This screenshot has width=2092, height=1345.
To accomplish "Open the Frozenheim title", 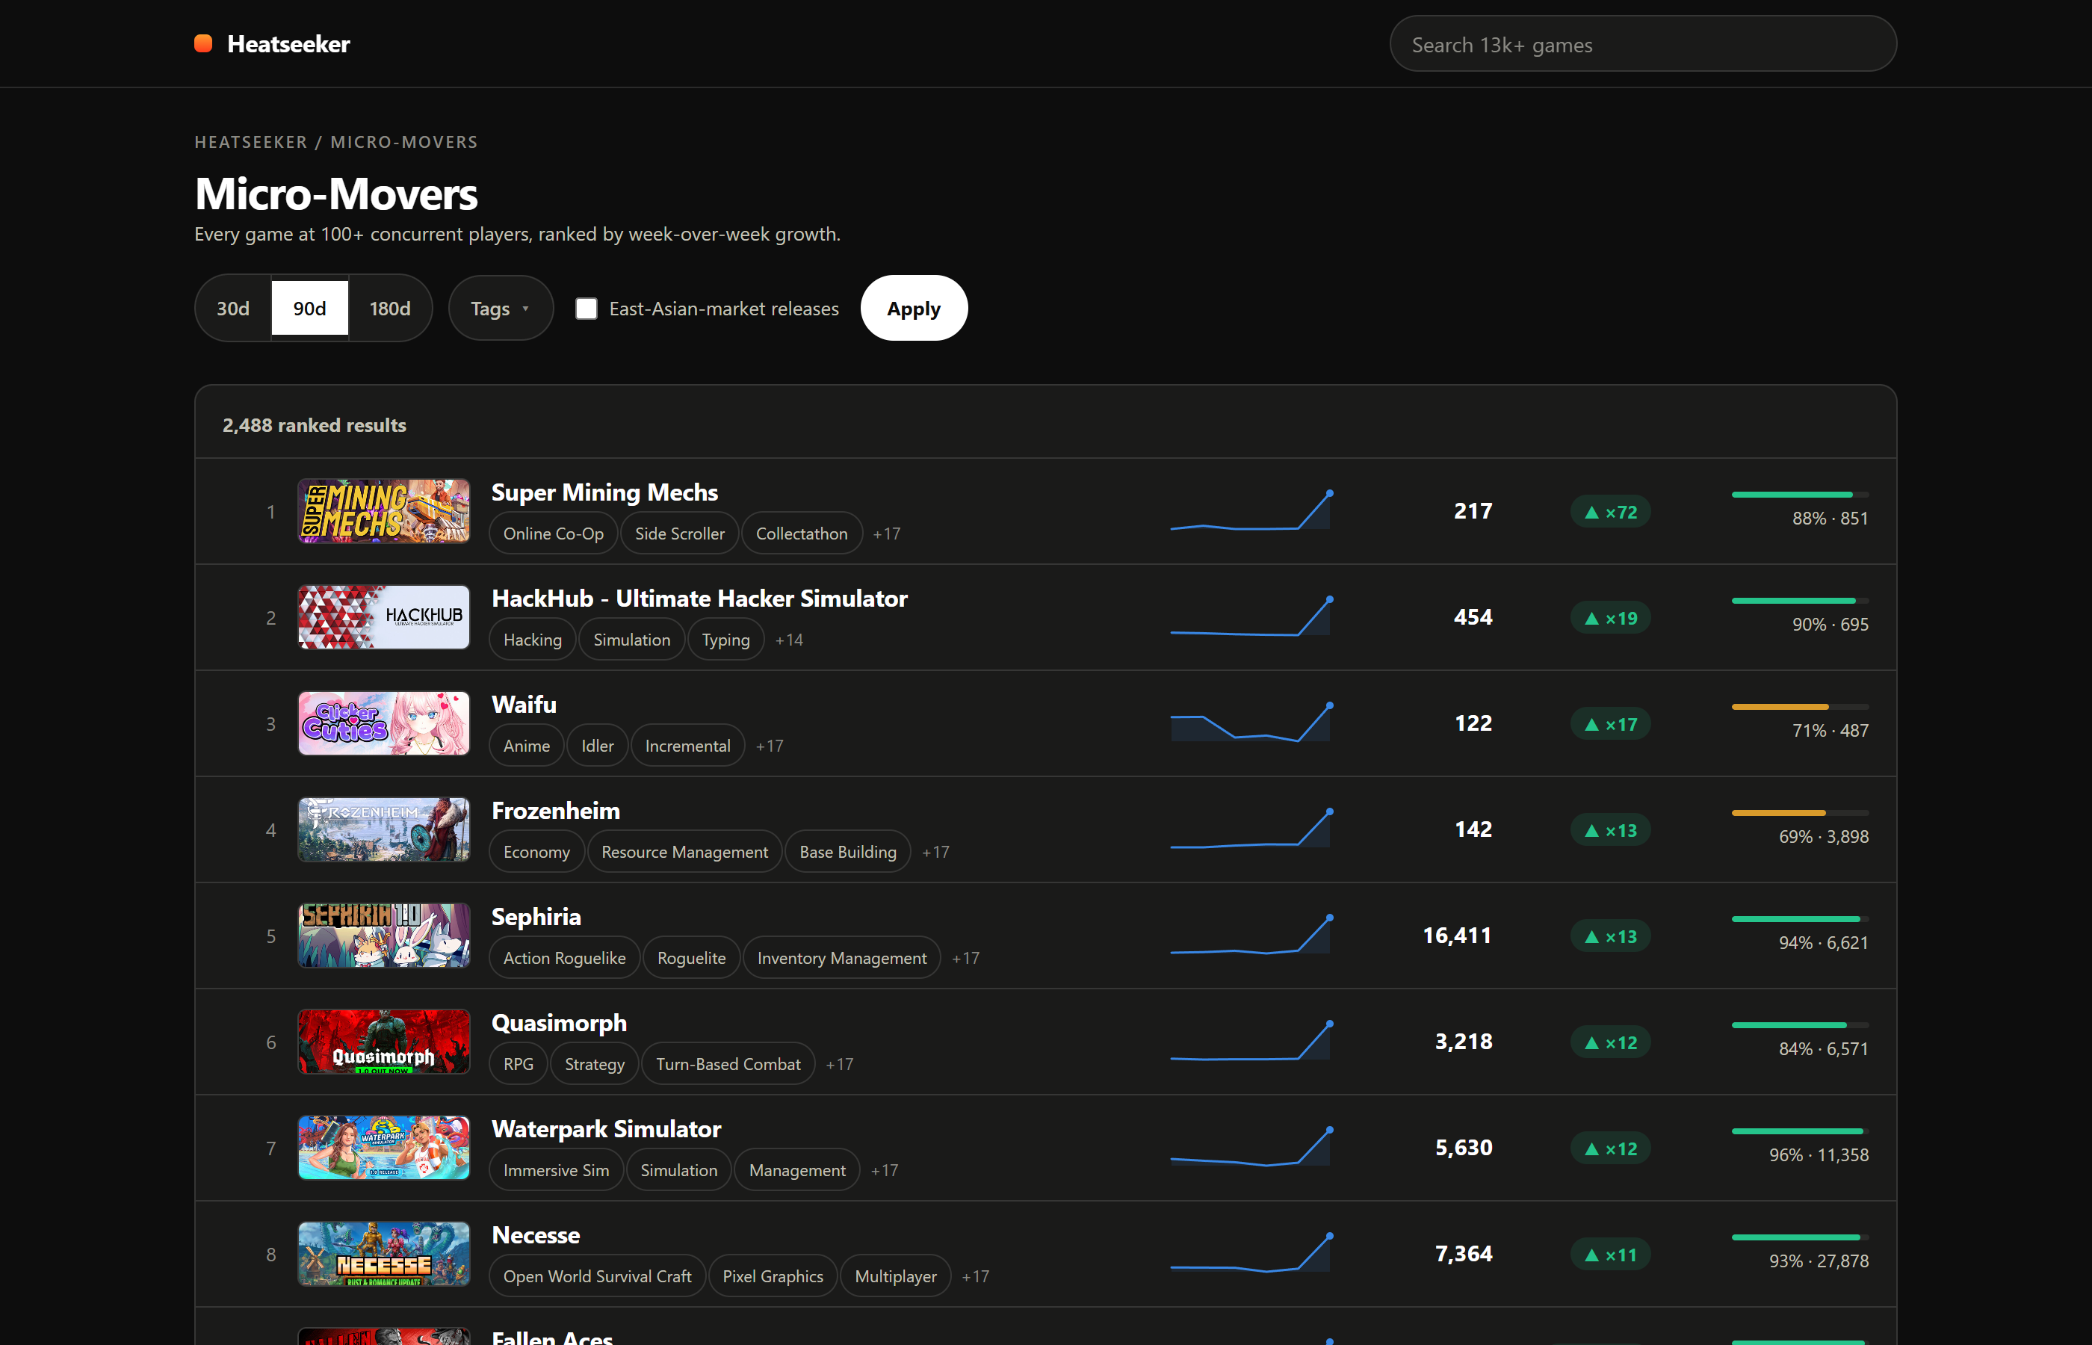I will pyautogui.click(x=555, y=811).
